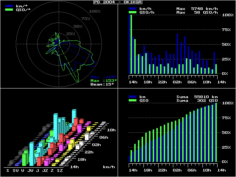Click 18h depth label on 3D chart
Screen dimensions: 236x177
pyautogui.click(x=81, y=160)
